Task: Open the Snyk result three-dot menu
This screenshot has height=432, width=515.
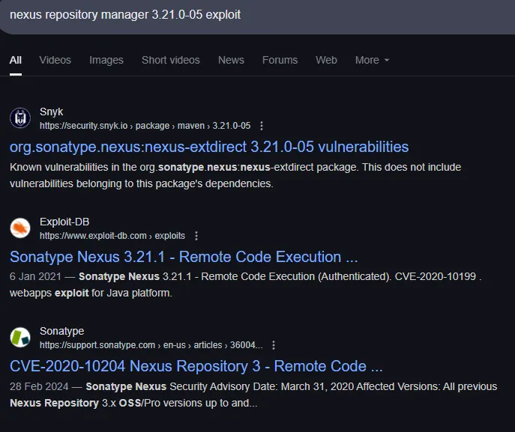Action: 261,126
